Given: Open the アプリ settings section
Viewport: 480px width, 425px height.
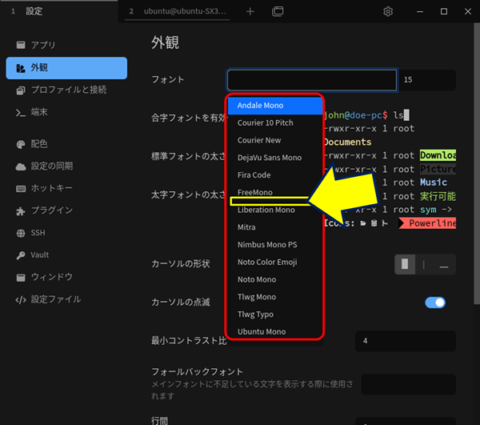Looking at the screenshot, I should pos(66,45).
